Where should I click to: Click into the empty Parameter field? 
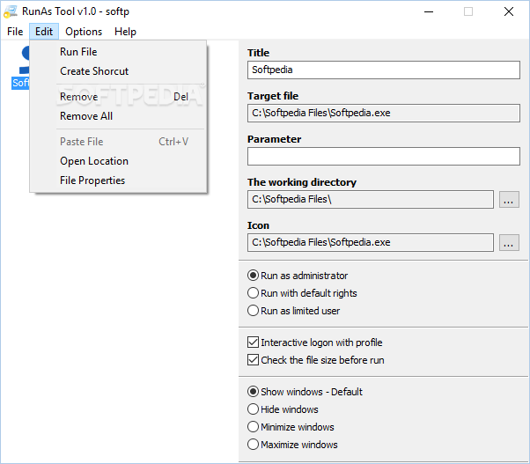pos(384,156)
